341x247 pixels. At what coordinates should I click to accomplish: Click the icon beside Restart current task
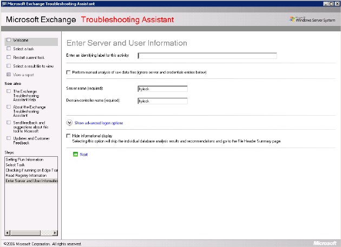click(x=9, y=57)
